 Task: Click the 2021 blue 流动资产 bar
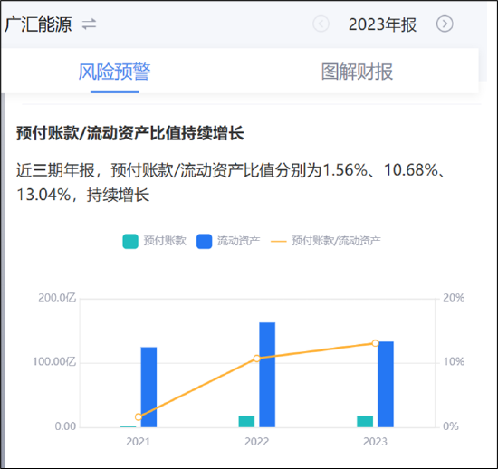[148, 388]
